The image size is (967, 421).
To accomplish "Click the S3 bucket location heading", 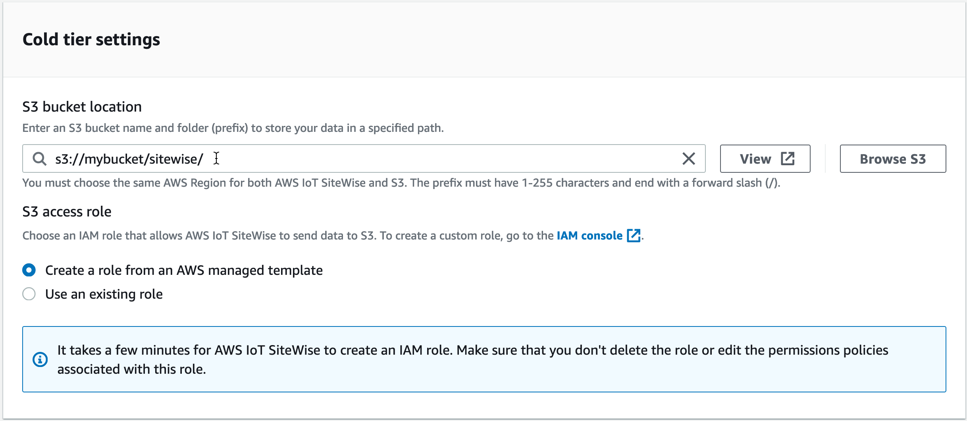I will (x=82, y=106).
